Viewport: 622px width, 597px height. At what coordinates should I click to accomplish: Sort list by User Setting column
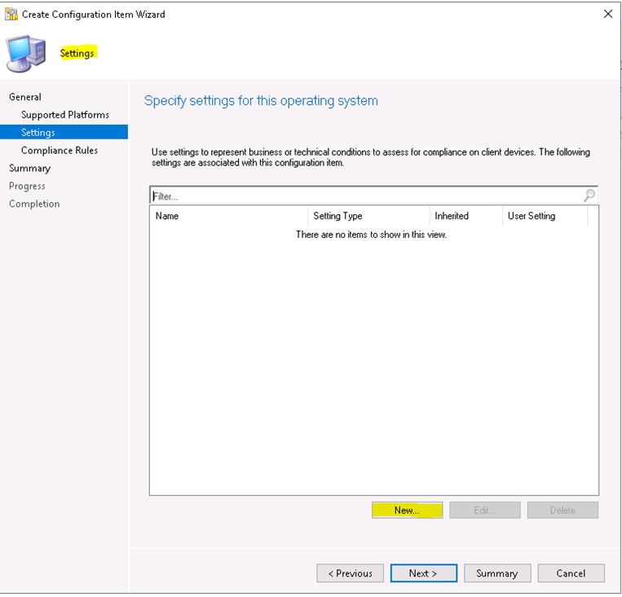pyautogui.click(x=545, y=216)
